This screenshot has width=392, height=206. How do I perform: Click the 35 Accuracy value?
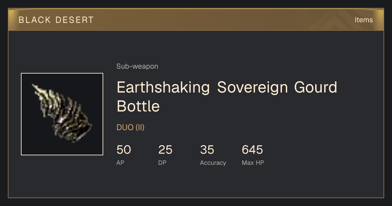click(207, 150)
